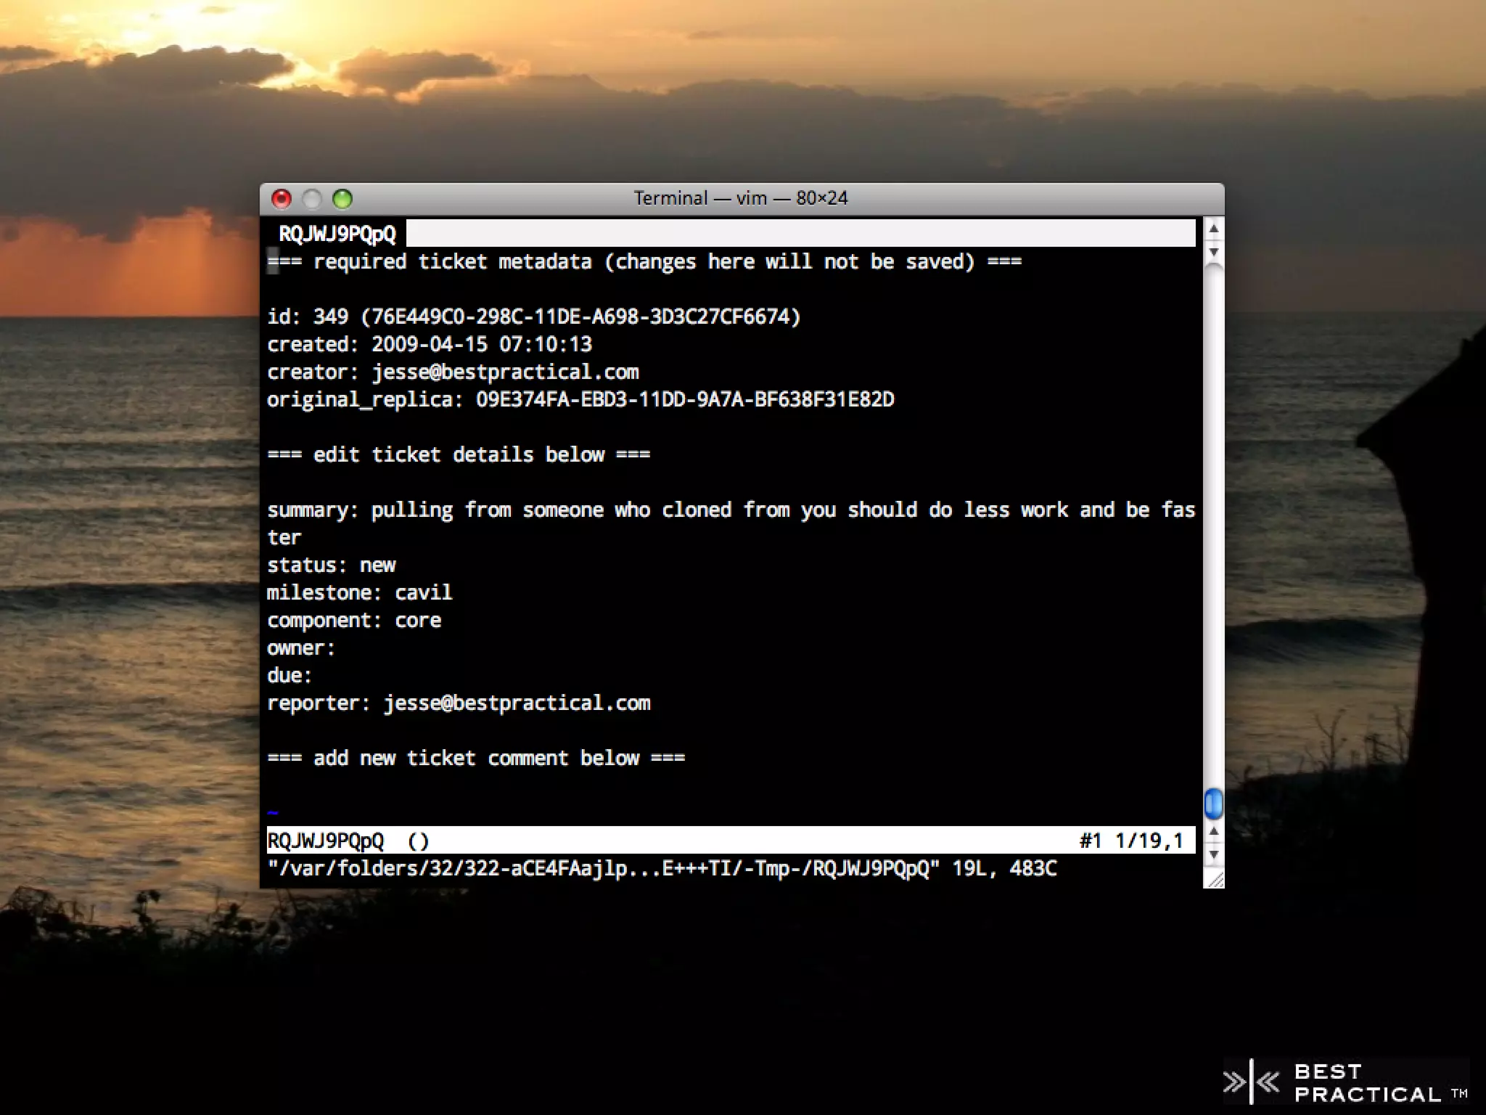
Task: Minimize the Terminal using the gray button
Action: [x=312, y=198]
